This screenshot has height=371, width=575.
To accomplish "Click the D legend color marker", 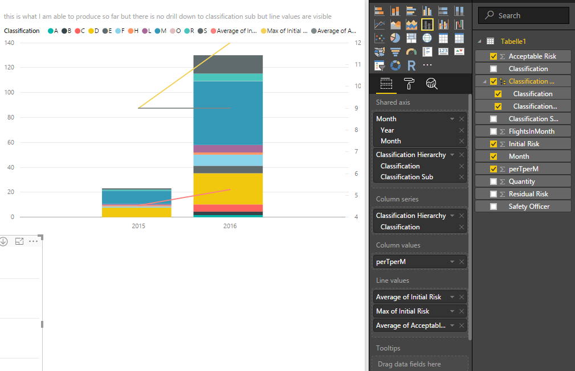I will tap(91, 31).
